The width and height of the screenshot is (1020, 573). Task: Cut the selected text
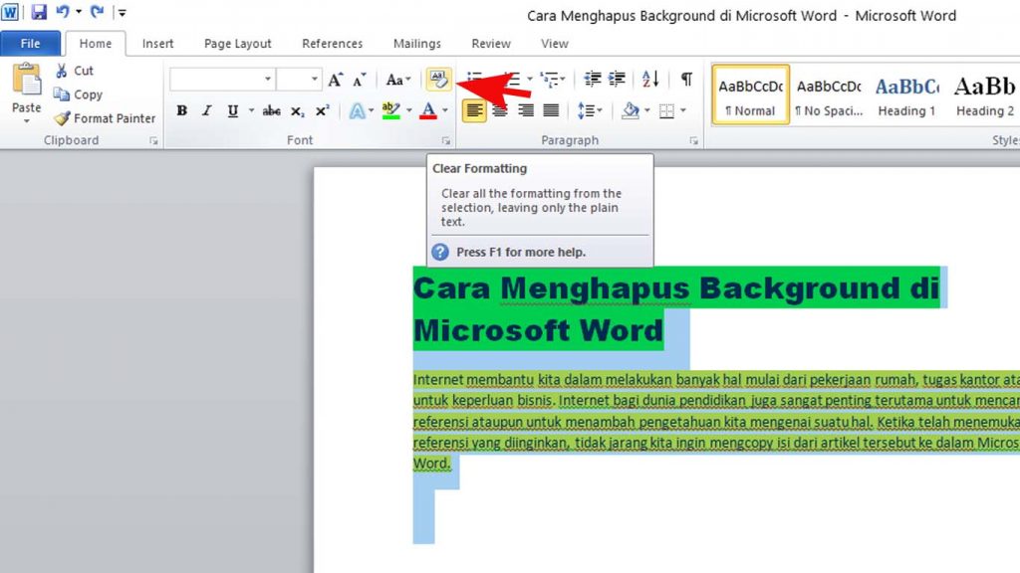click(75, 71)
